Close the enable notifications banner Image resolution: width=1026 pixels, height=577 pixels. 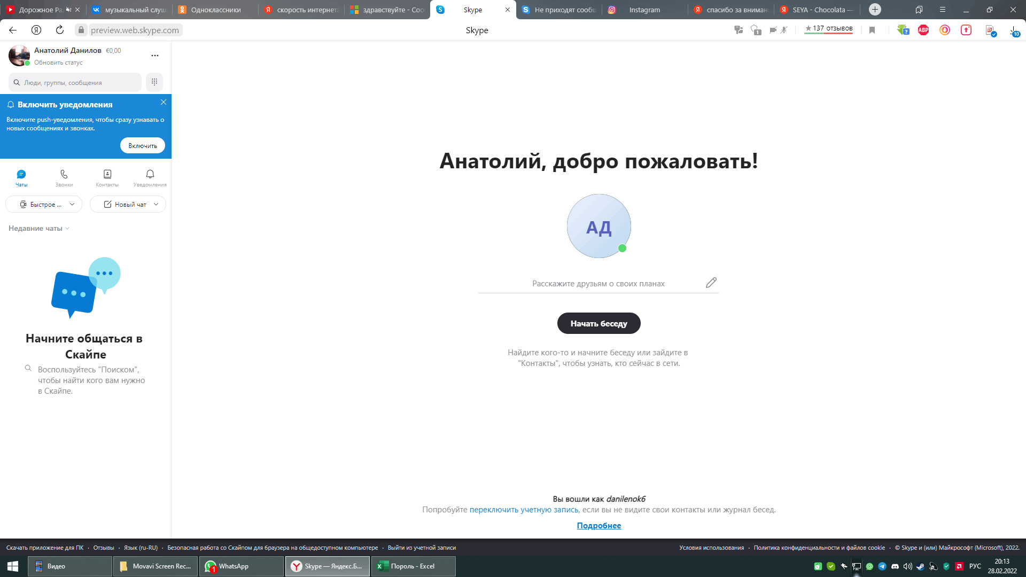(x=163, y=102)
